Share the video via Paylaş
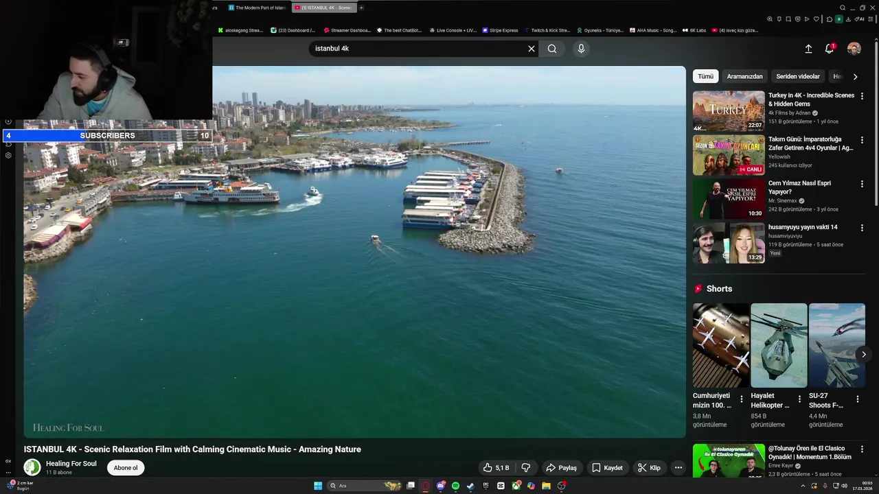The image size is (879, 494). tap(561, 468)
